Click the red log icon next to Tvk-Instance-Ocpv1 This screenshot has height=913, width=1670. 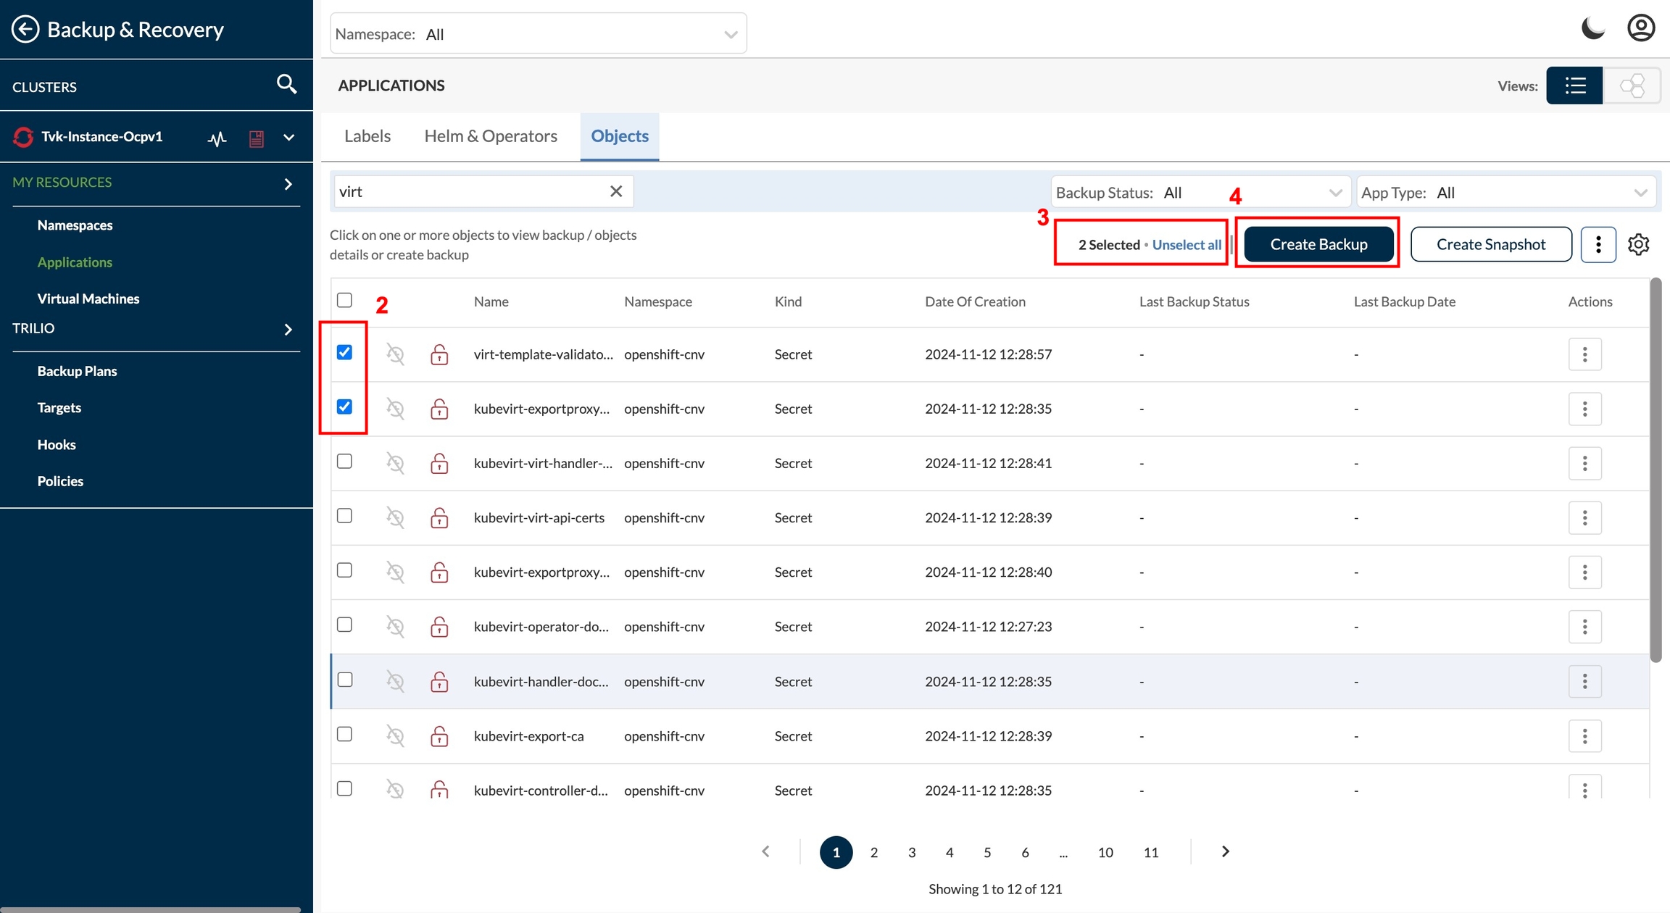coord(256,138)
